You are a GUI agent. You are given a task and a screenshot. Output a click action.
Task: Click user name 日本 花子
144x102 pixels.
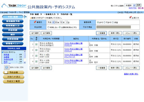[x=93, y=62]
